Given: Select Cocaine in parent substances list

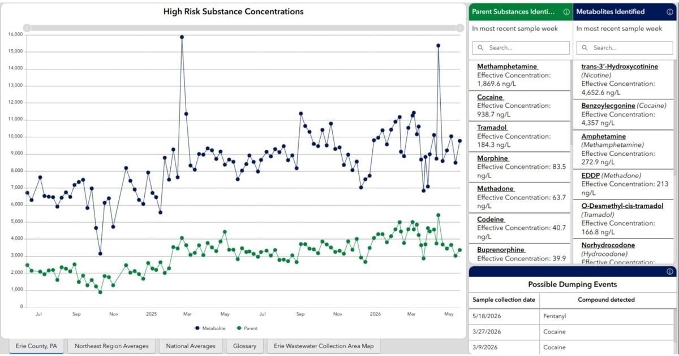Looking at the screenshot, I should click(490, 97).
